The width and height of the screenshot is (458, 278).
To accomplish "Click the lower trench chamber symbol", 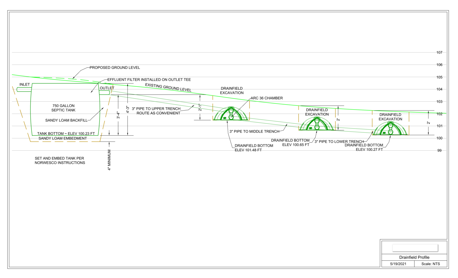I will pos(390,130).
